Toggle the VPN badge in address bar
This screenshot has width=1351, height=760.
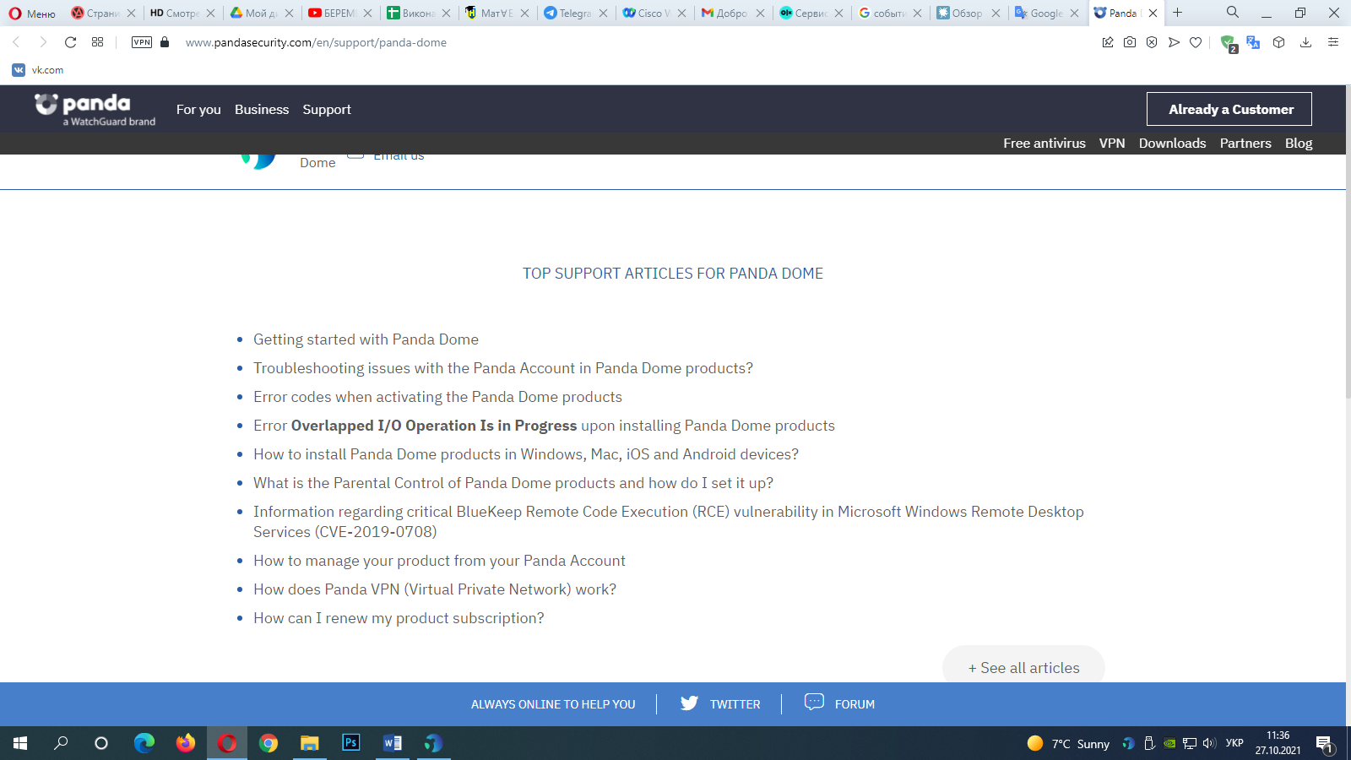(x=142, y=42)
